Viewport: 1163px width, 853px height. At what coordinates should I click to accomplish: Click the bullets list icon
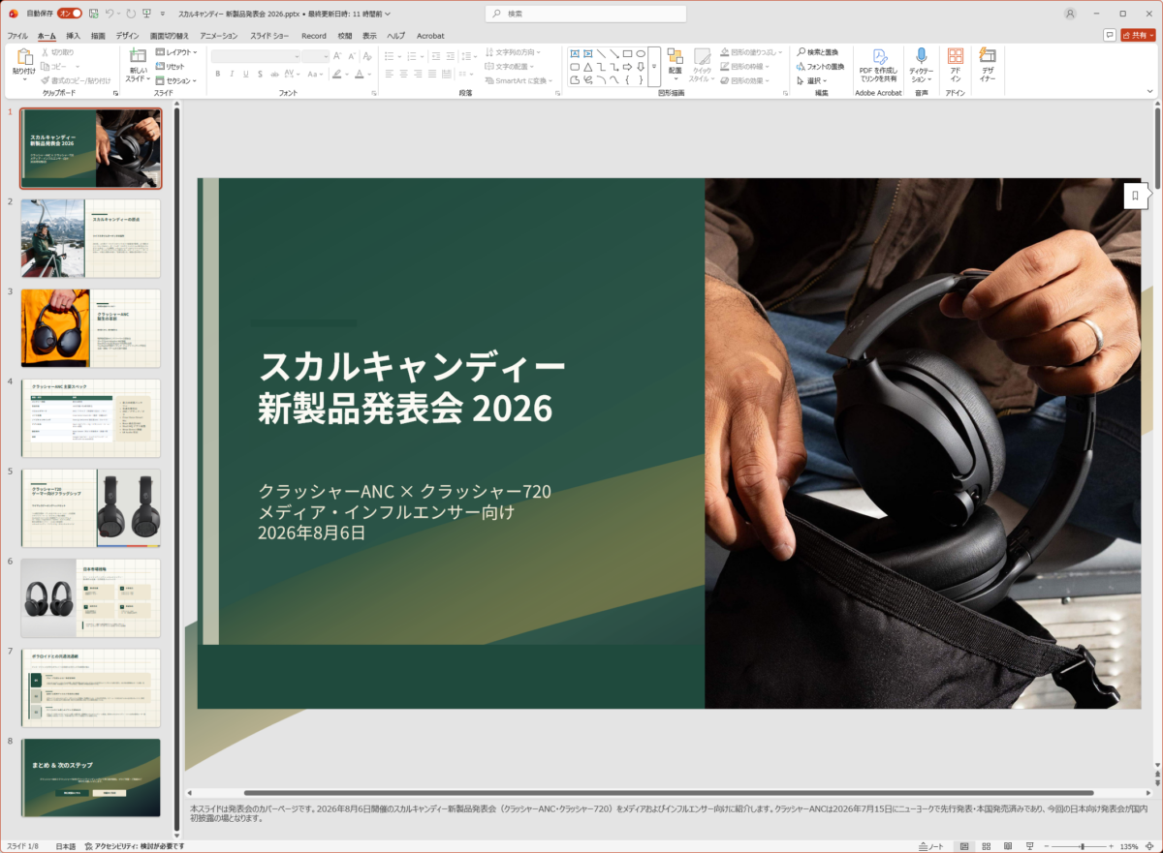(x=390, y=56)
